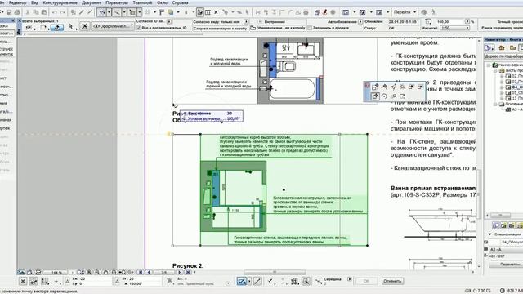Select the 13_ layout row in Navigator tree
This screenshot has width=523, height=294.
(x=514, y=98)
